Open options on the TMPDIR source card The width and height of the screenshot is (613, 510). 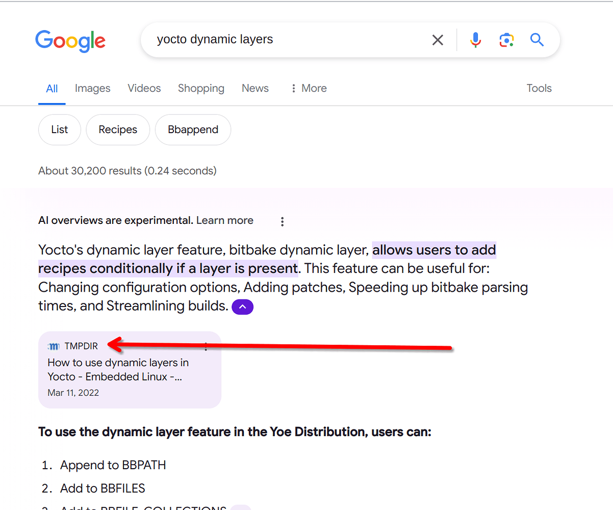coord(206,346)
